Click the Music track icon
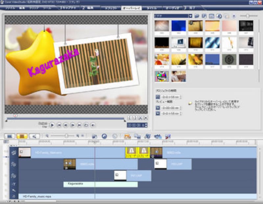Screen dimensions: 263x204 pos(13,196)
